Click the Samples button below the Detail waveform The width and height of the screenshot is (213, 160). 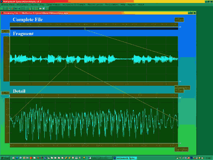pyautogui.click(x=181, y=149)
